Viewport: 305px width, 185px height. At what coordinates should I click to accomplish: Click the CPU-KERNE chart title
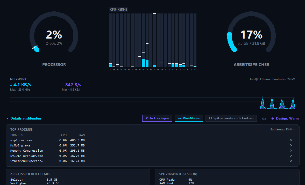tap(118, 9)
